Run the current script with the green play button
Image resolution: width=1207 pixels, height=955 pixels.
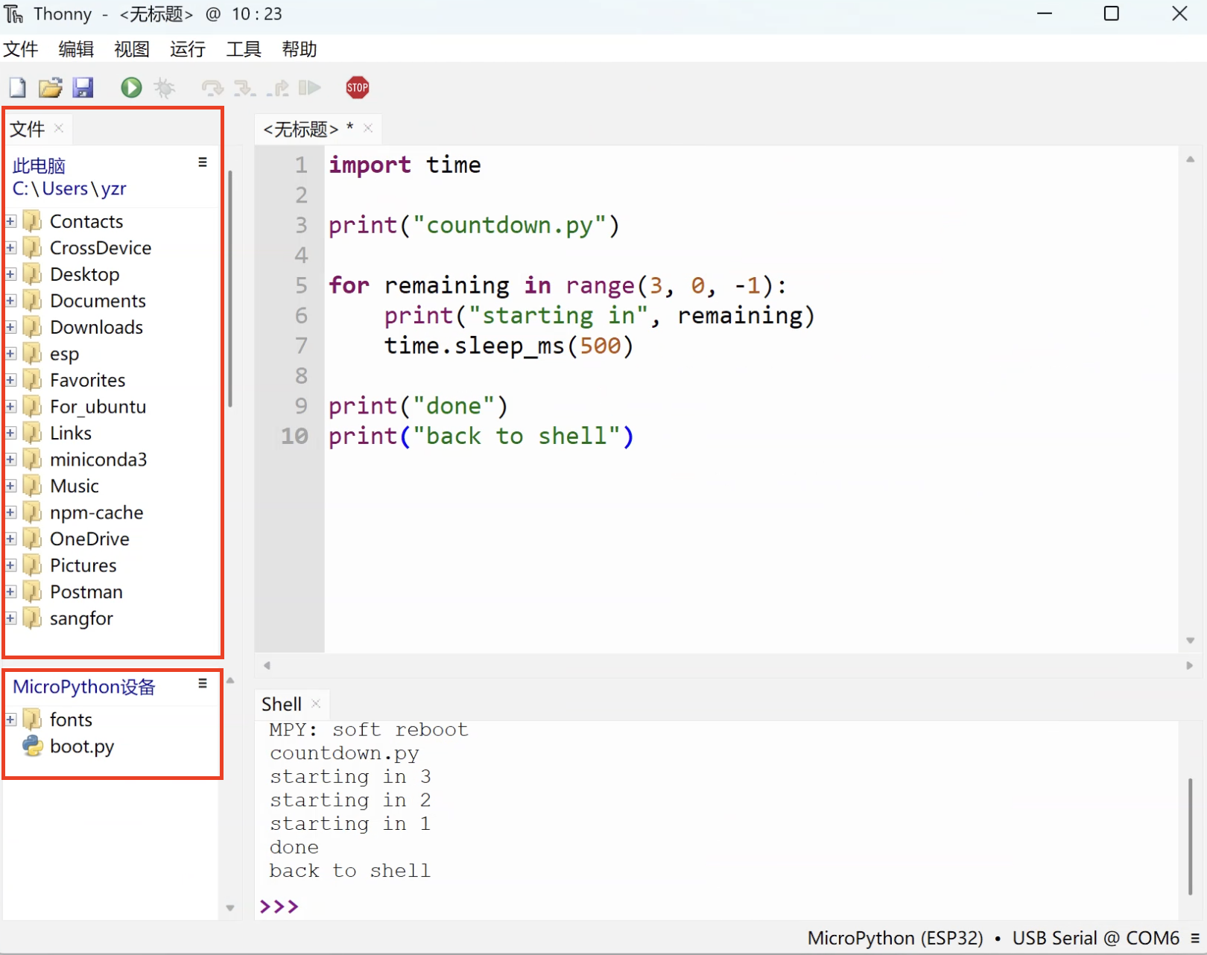pyautogui.click(x=131, y=88)
